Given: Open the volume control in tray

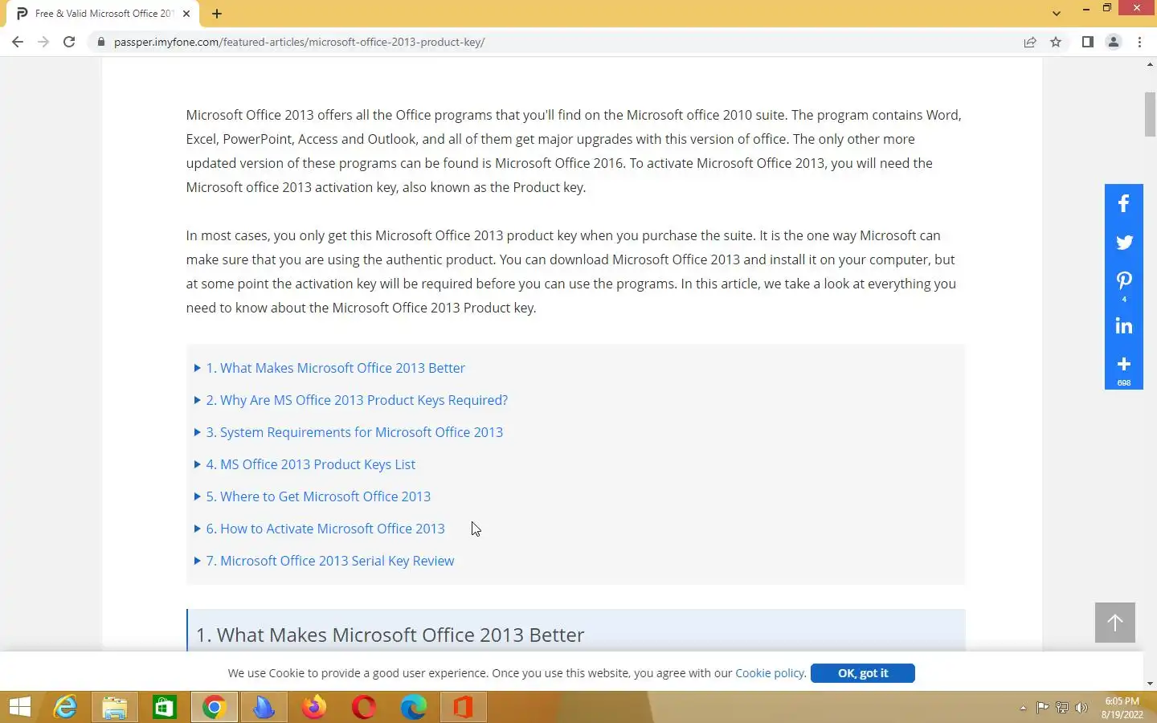Looking at the screenshot, I should pyautogui.click(x=1081, y=708).
